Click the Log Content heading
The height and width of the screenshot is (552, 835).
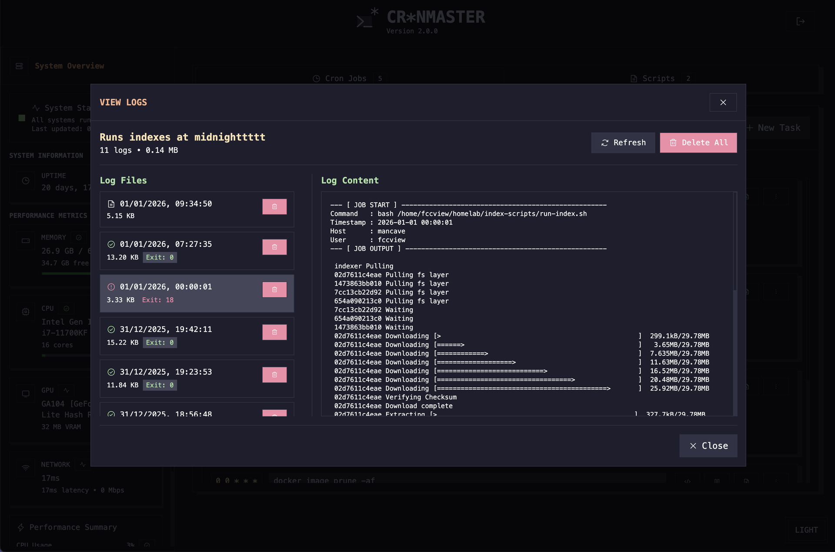tap(350, 180)
